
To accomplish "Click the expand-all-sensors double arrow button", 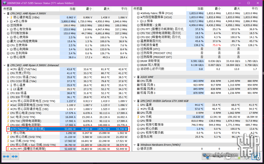I will coord(6,156).
